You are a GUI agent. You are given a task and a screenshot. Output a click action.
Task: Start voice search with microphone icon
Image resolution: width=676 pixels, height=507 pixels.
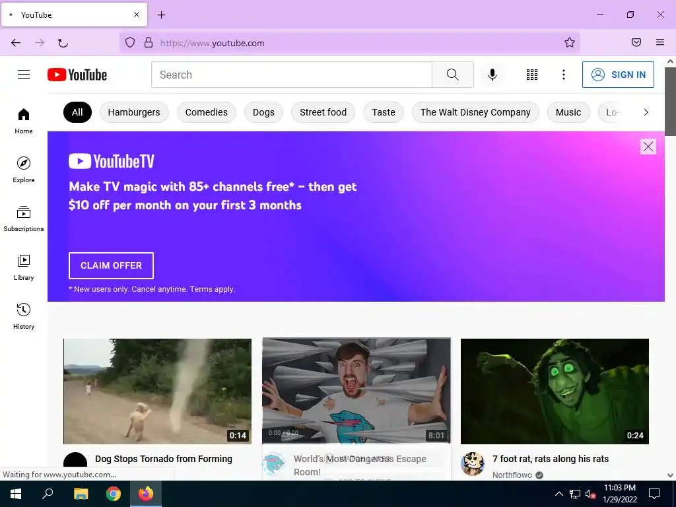[492, 75]
